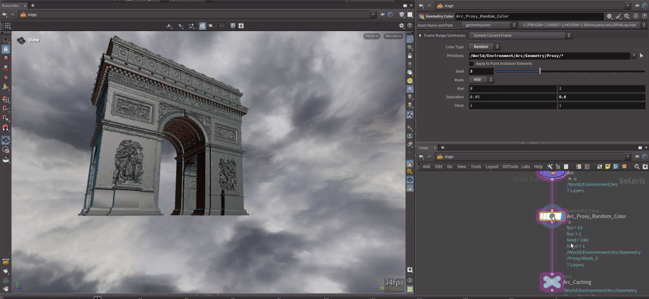Click the Persp viewport button
649x299 pixels.
click(372, 36)
